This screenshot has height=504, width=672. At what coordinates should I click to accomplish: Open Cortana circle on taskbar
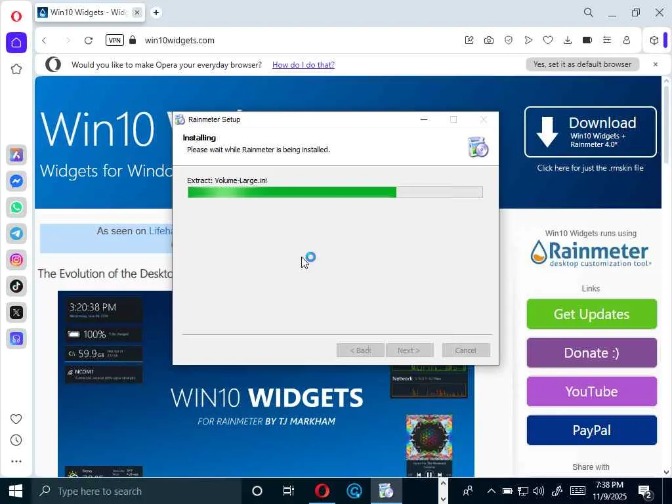click(257, 491)
